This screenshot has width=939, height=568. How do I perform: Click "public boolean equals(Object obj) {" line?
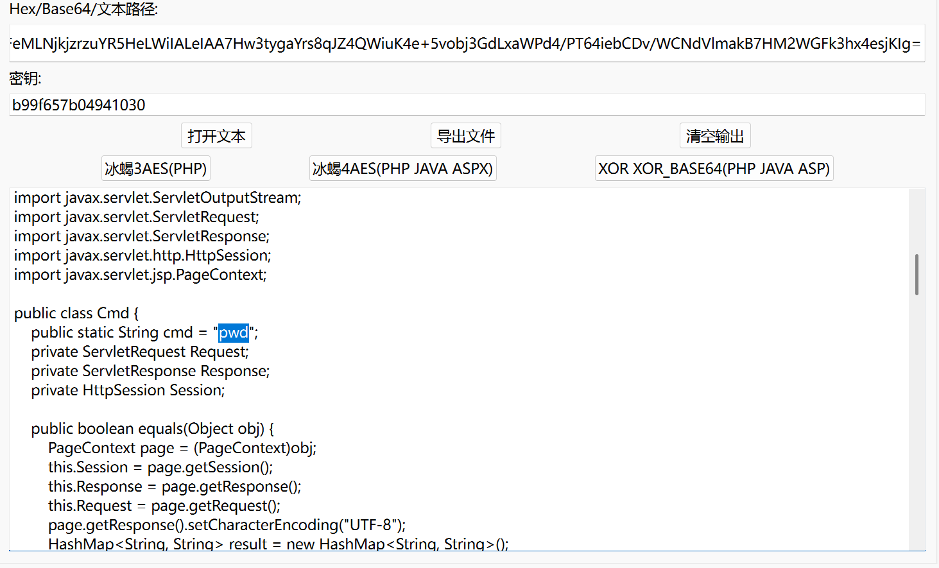pyautogui.click(x=153, y=429)
